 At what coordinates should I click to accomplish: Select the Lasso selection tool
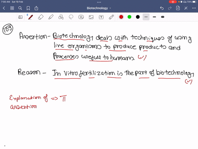[x=71, y=17]
